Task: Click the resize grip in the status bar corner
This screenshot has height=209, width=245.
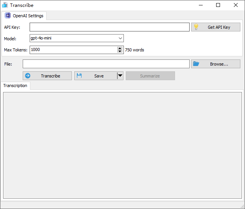Action: coord(242,207)
